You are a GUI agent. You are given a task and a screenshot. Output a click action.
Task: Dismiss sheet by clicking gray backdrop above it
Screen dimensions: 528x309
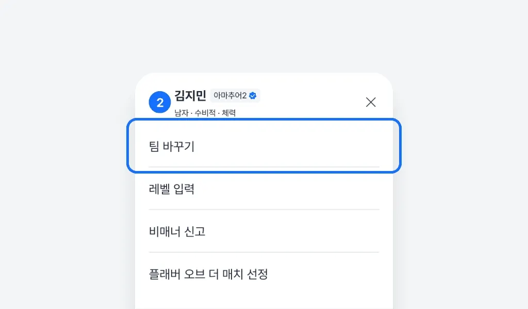pyautogui.click(x=263, y=36)
